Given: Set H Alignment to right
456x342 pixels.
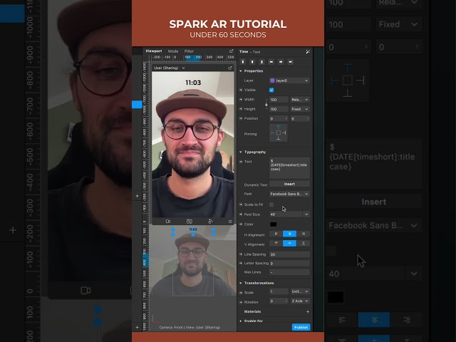Looking at the screenshot, I should pyautogui.click(x=304, y=234).
